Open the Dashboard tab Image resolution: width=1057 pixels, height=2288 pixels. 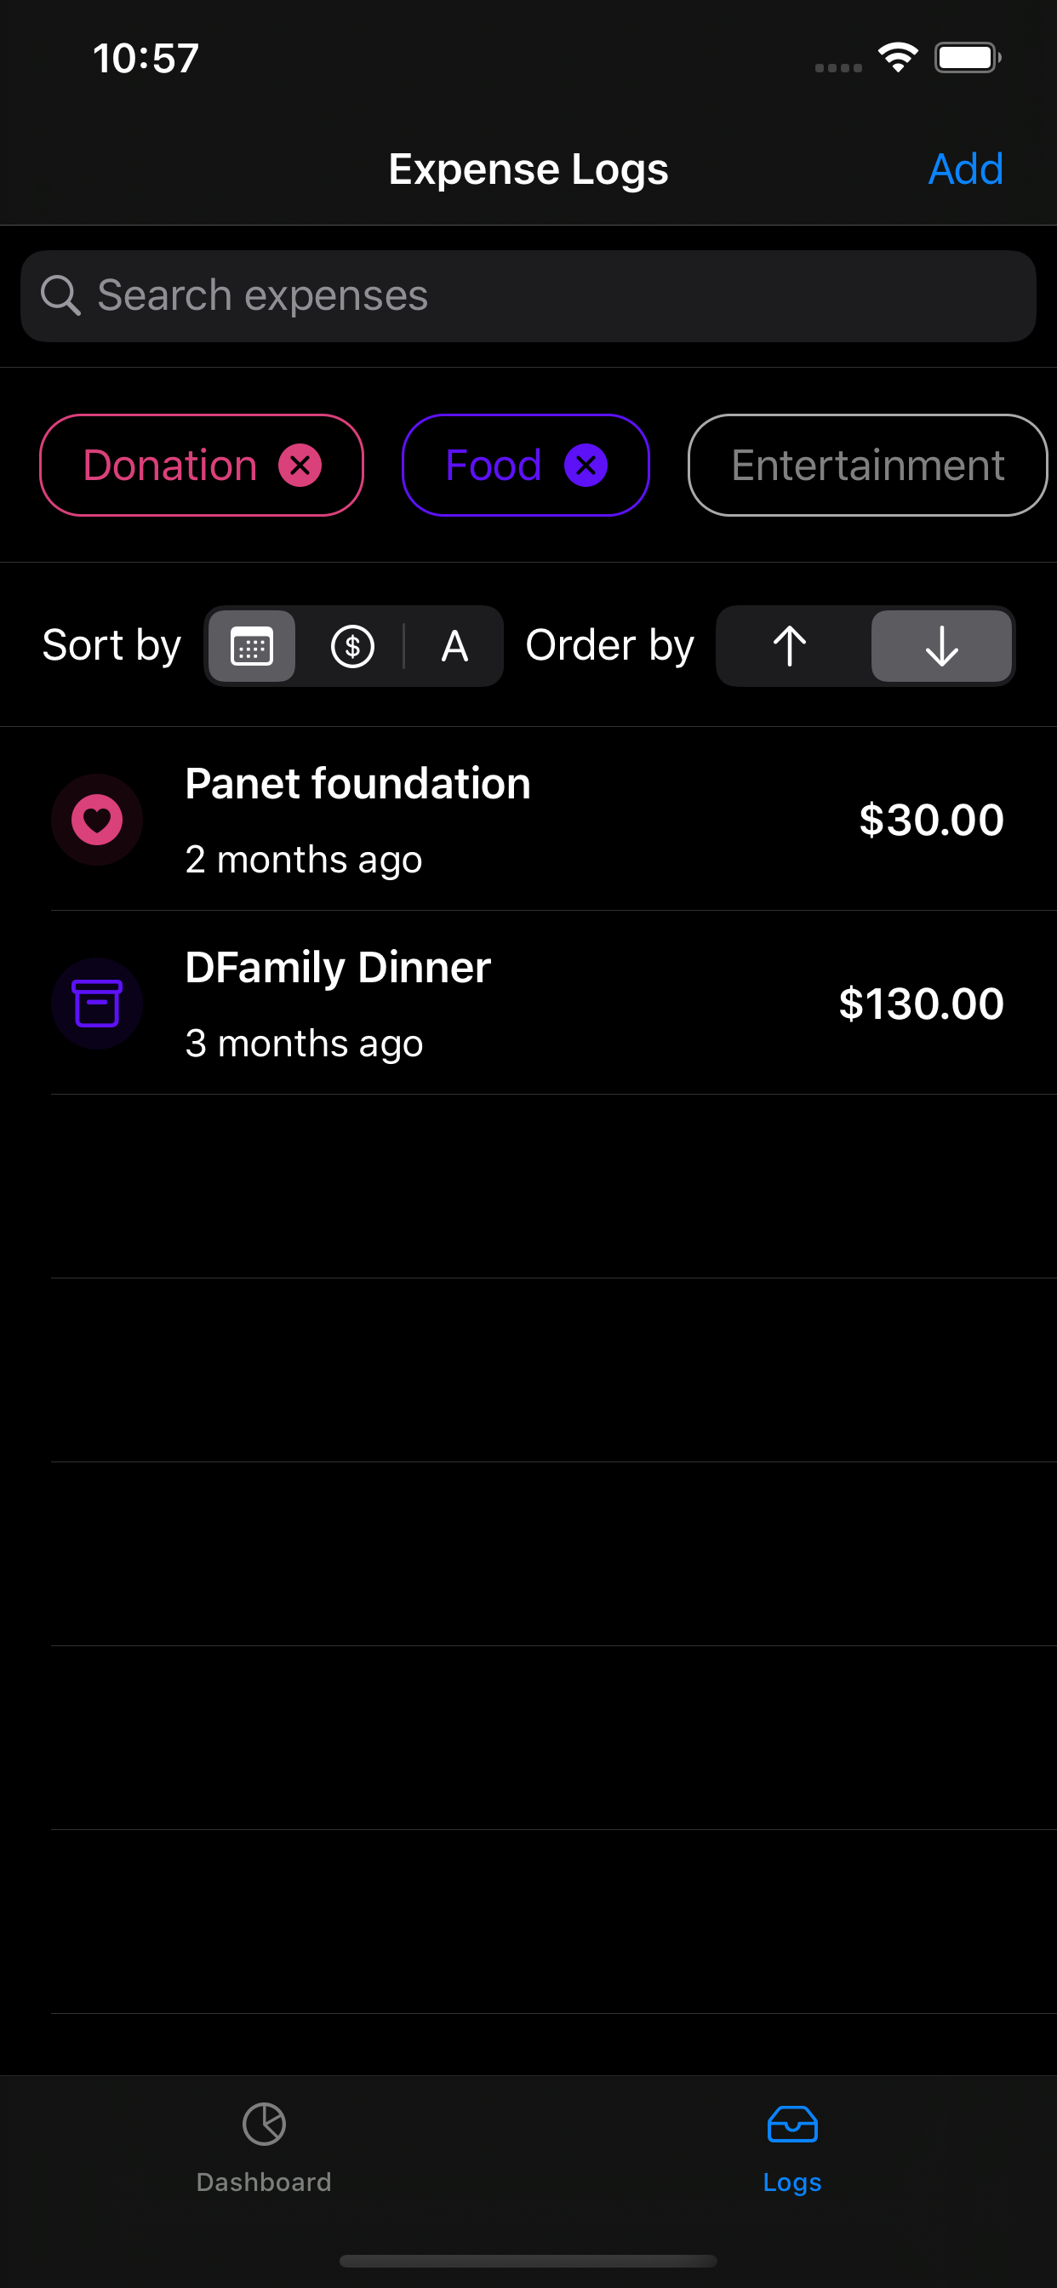pyautogui.click(x=264, y=2145)
